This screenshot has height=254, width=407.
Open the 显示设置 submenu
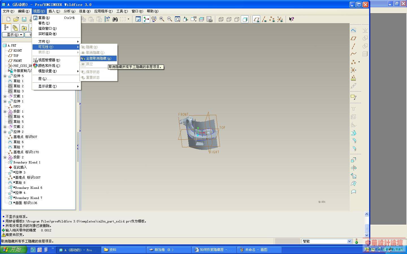pos(57,86)
